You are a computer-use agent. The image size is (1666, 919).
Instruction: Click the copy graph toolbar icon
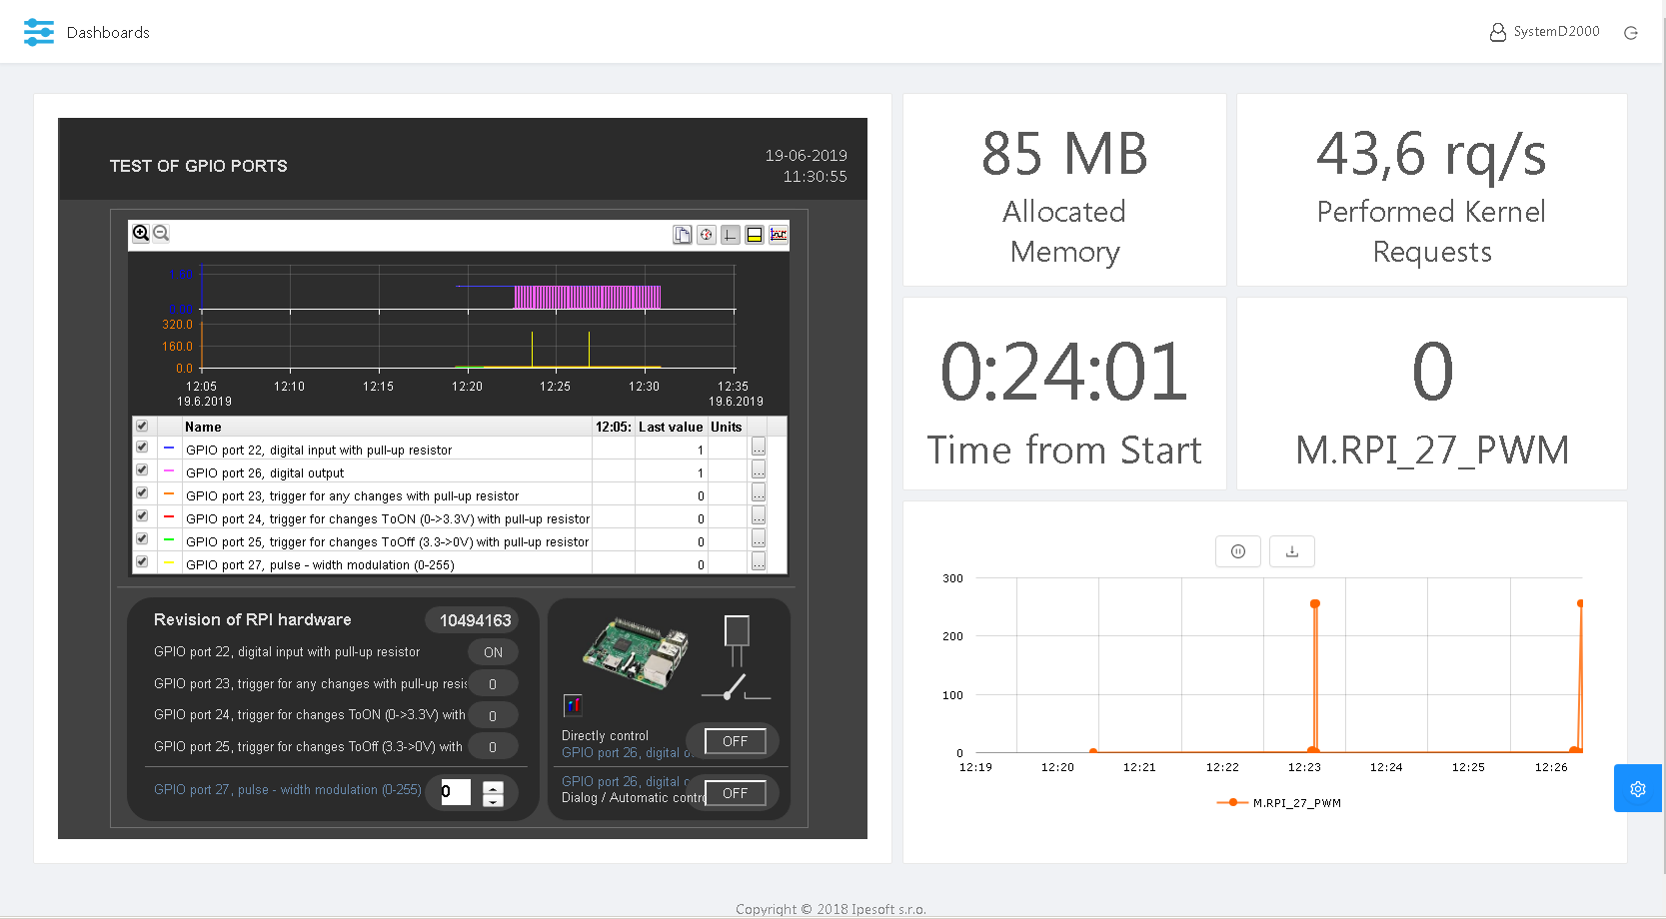click(x=682, y=235)
